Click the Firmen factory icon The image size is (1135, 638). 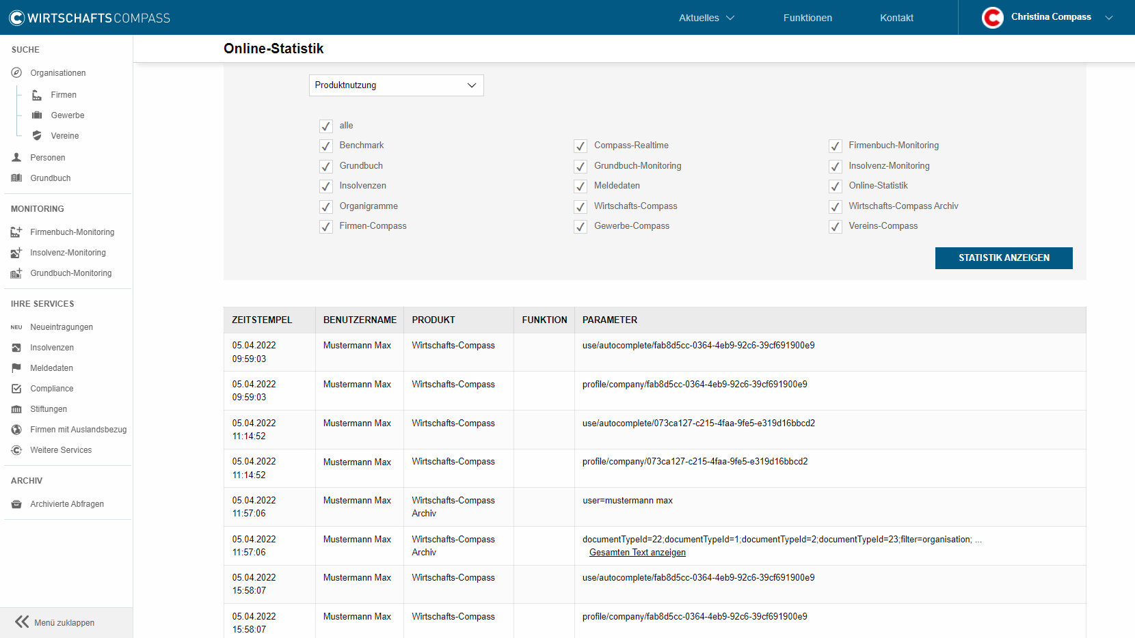pyautogui.click(x=37, y=95)
